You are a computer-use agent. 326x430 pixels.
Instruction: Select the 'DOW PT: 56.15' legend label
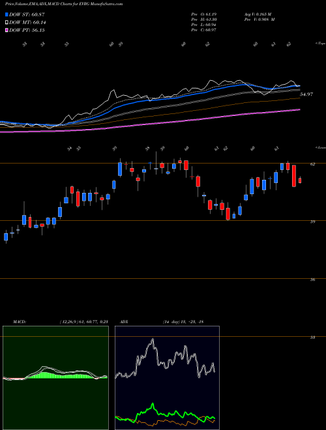pyautogui.click(x=27, y=30)
